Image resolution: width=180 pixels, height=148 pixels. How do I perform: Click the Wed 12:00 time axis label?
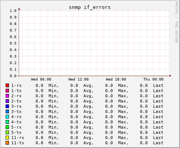pyautogui.click(x=79, y=79)
